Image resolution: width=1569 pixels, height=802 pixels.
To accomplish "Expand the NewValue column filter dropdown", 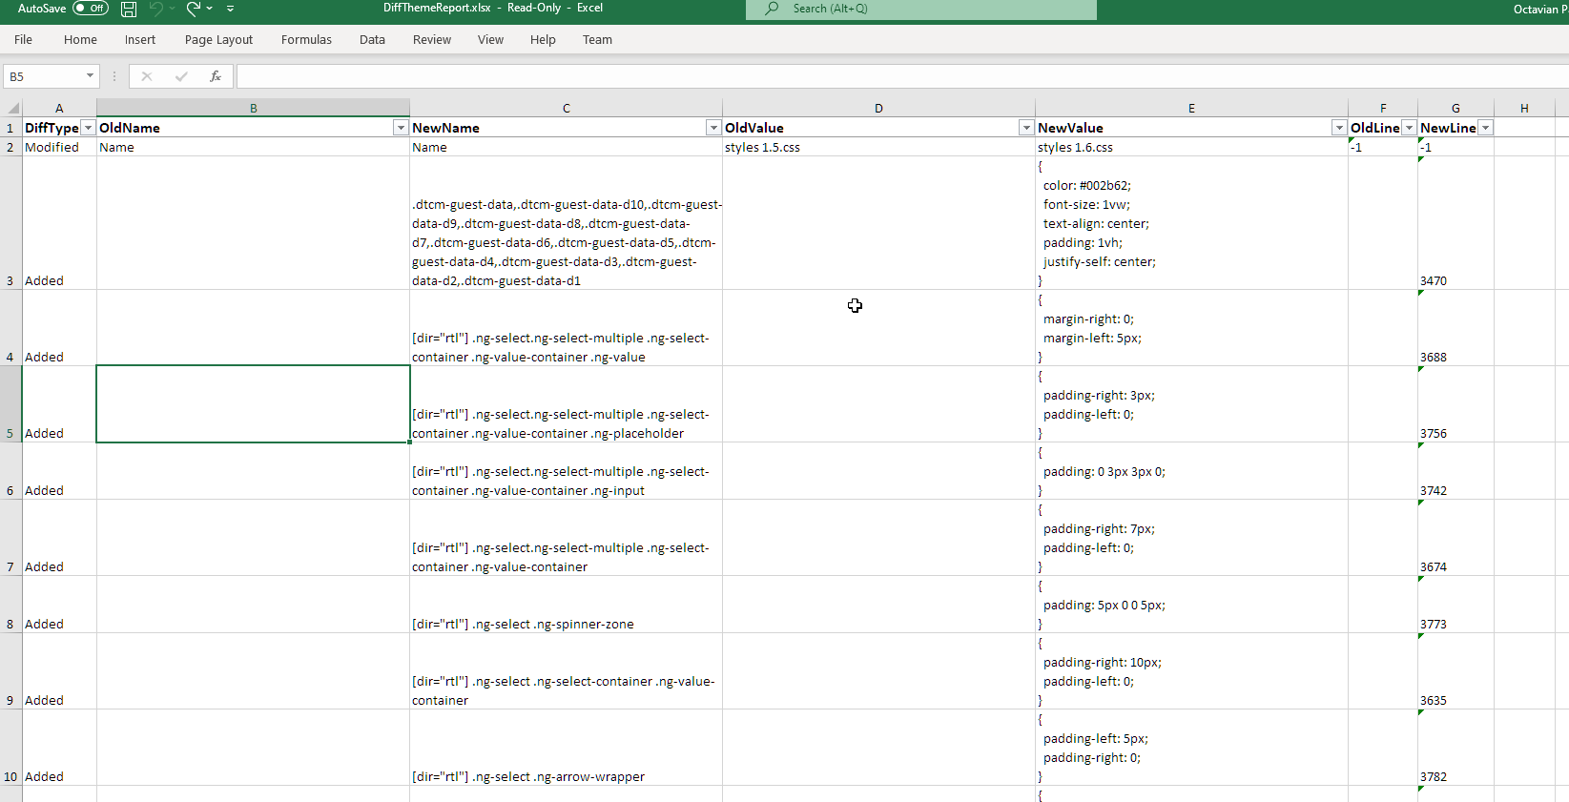I will 1339,128.
